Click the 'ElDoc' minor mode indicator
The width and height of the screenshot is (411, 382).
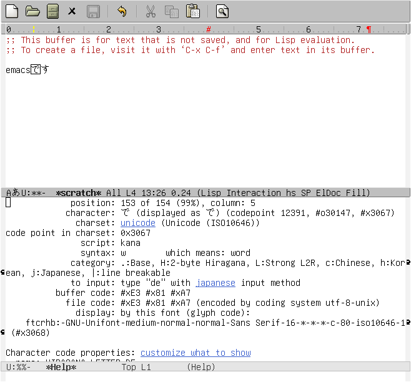(x=328, y=193)
